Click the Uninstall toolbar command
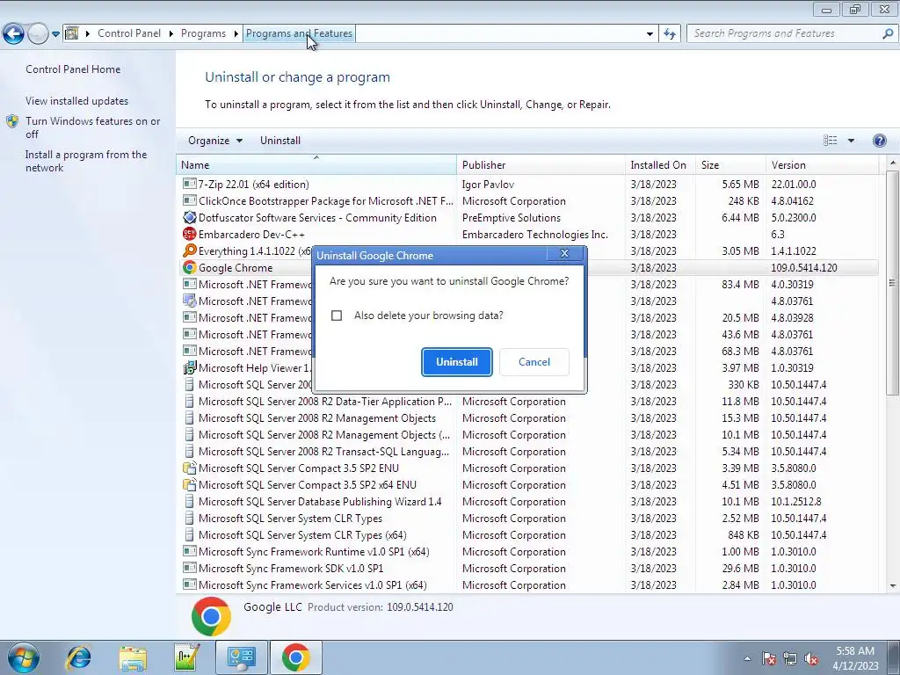 tap(280, 141)
